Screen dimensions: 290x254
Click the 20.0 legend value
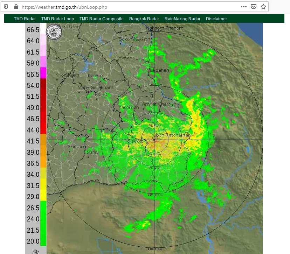click(33, 241)
